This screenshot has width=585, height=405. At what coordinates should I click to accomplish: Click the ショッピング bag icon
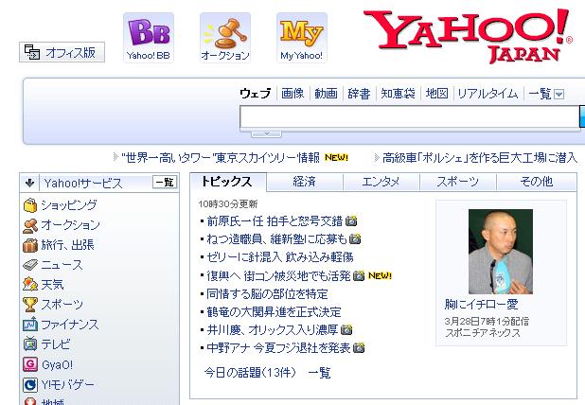click(30, 205)
